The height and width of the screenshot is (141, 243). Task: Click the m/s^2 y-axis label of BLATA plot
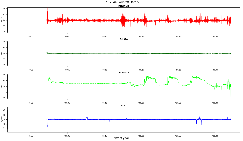point(2,53)
